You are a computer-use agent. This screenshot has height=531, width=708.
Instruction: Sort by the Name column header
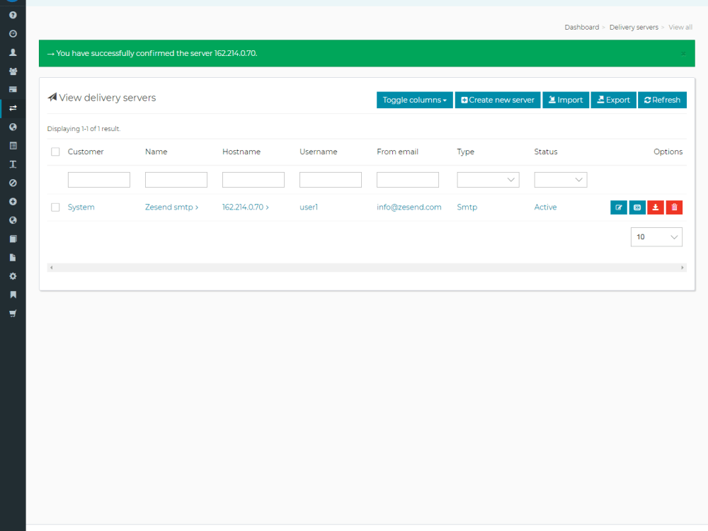pyautogui.click(x=156, y=152)
